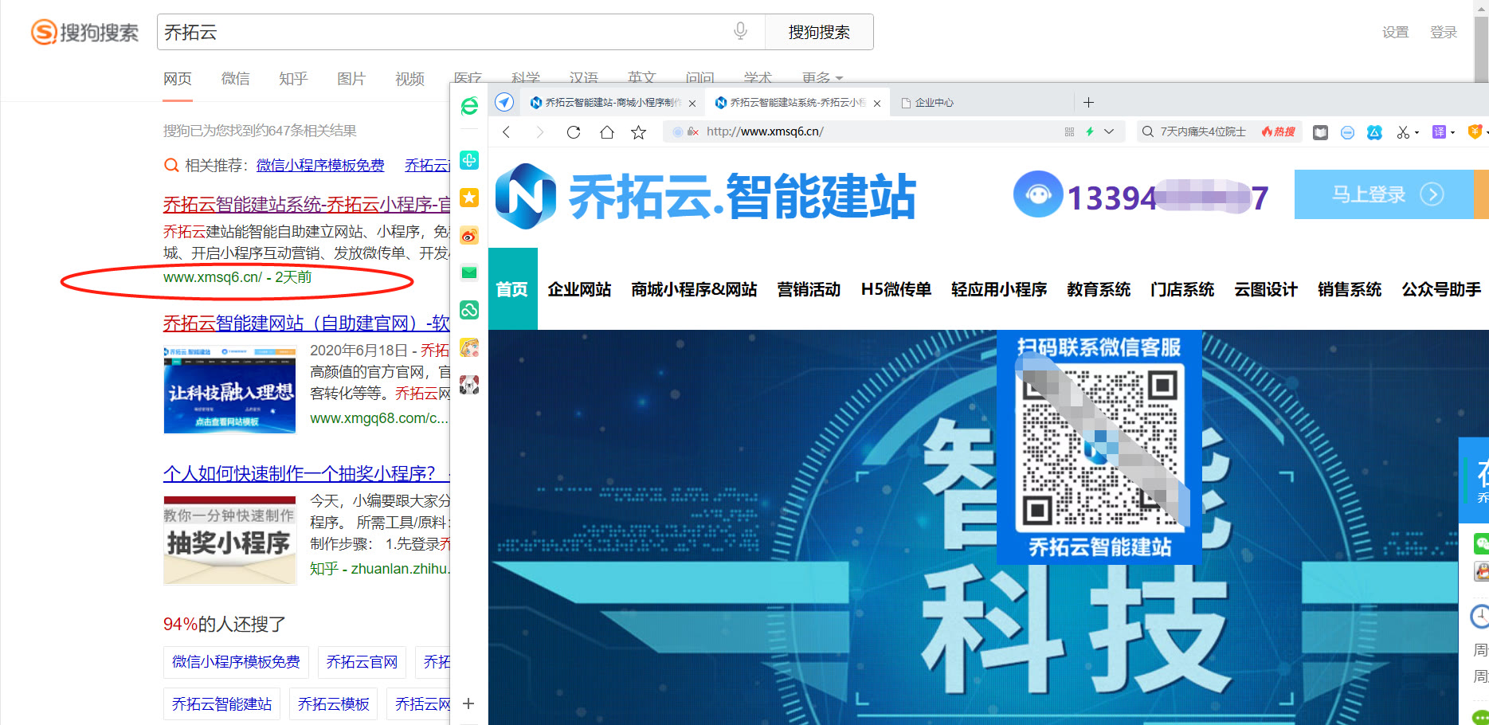
Task: Open the purple translate tool
Action: click(x=1440, y=132)
